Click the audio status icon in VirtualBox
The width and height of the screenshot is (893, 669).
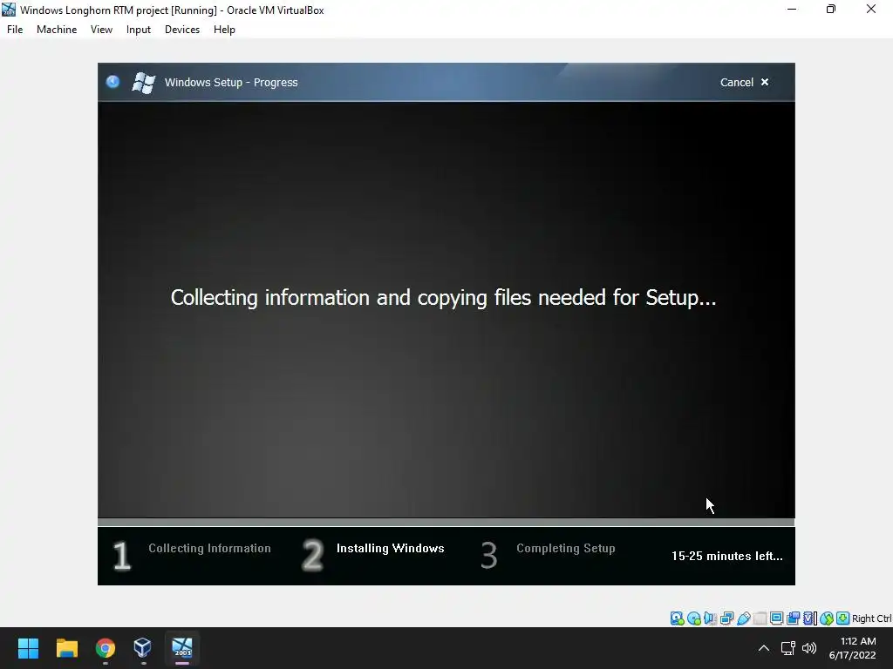pyautogui.click(x=710, y=618)
